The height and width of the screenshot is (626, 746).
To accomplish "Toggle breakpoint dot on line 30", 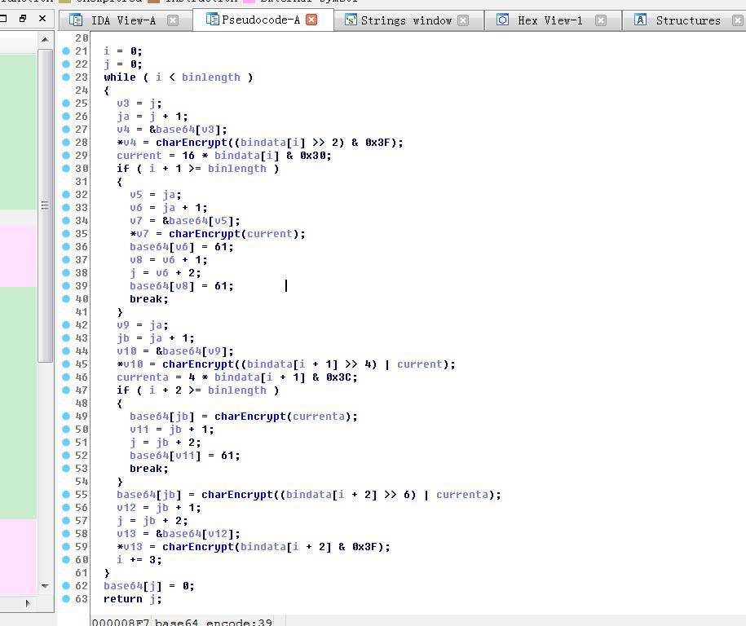I will click(66, 169).
